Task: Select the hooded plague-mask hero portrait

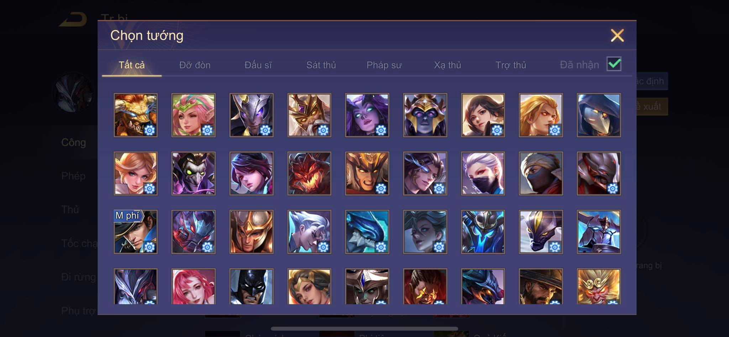Action: [599, 115]
